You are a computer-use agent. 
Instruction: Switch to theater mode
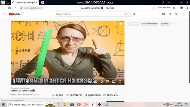pos(114,81)
